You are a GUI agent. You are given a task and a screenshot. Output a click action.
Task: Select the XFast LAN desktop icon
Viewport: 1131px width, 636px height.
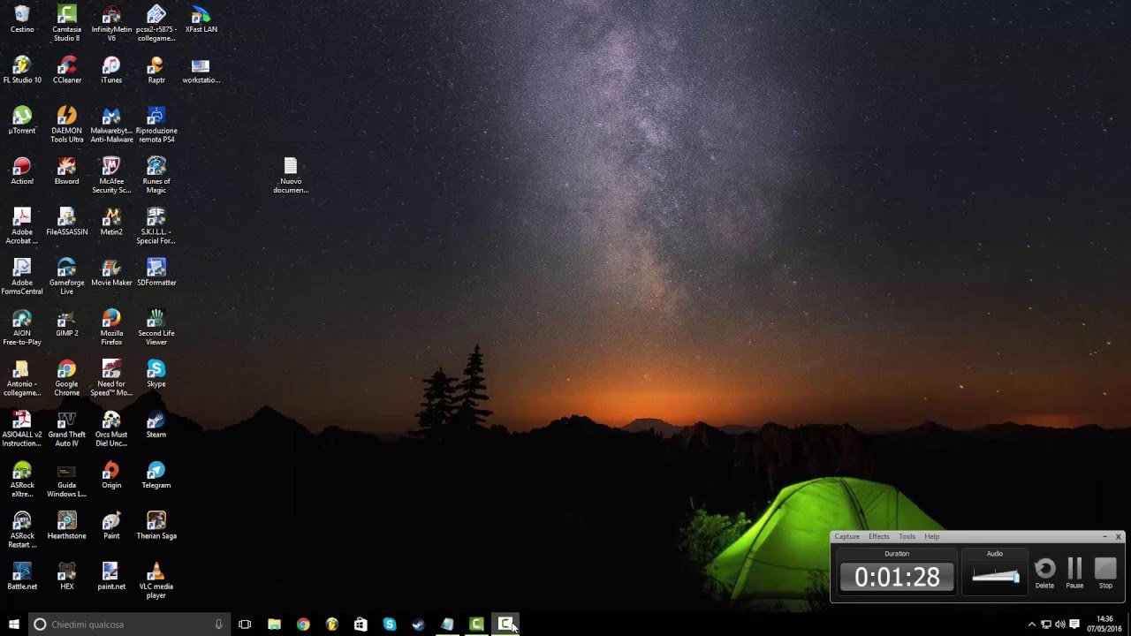click(201, 19)
